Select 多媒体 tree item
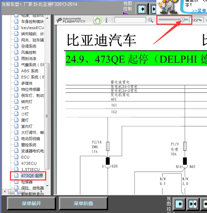The image size is (207, 213). pyautogui.click(x=27, y=83)
